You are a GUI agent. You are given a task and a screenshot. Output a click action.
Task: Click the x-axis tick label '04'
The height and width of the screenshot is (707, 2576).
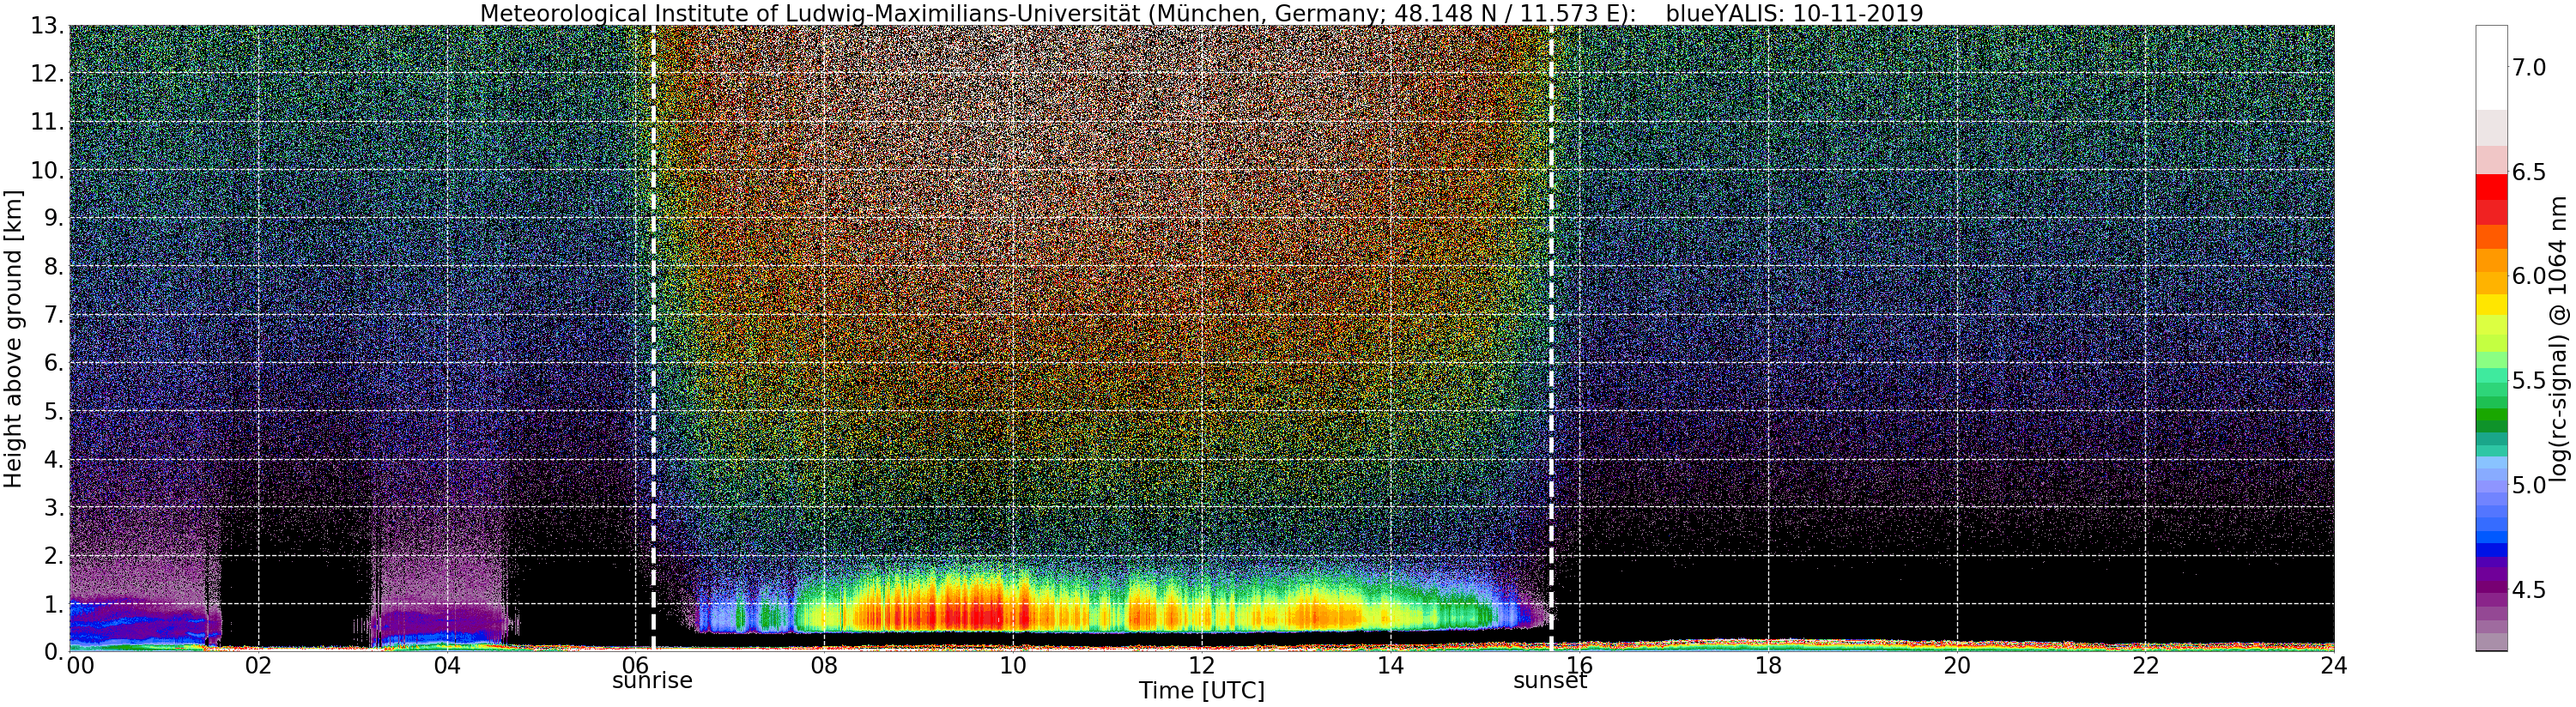coord(447,665)
